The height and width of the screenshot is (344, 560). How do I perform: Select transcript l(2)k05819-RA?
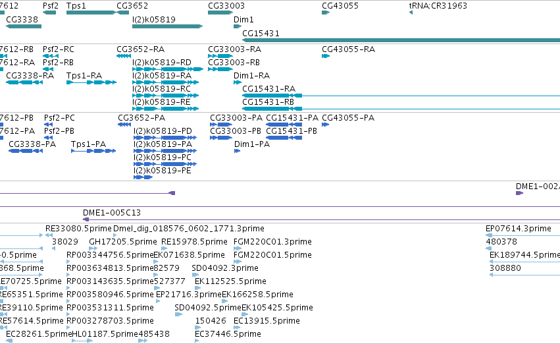pyautogui.click(x=162, y=76)
